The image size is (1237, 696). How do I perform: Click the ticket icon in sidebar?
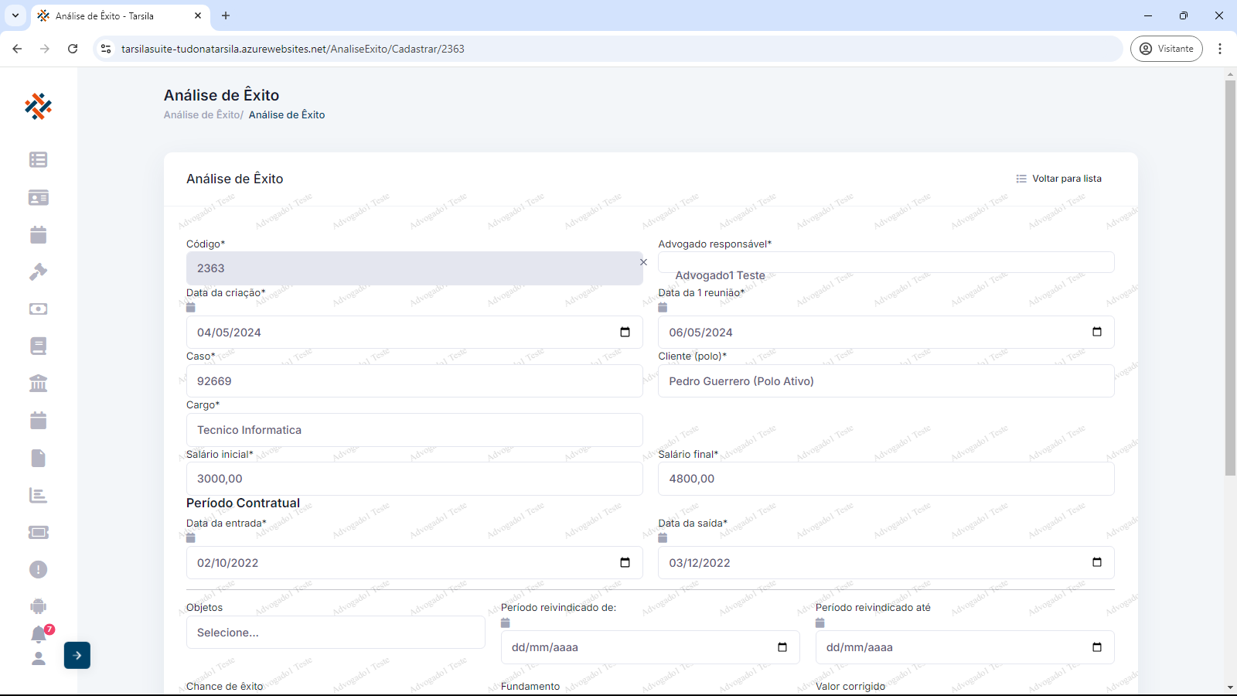coord(38,532)
